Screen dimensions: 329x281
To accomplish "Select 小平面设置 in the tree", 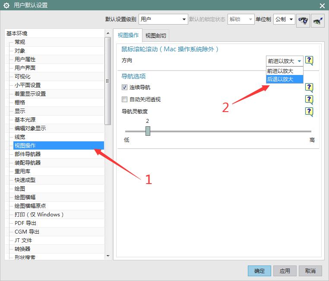I will point(28,85).
